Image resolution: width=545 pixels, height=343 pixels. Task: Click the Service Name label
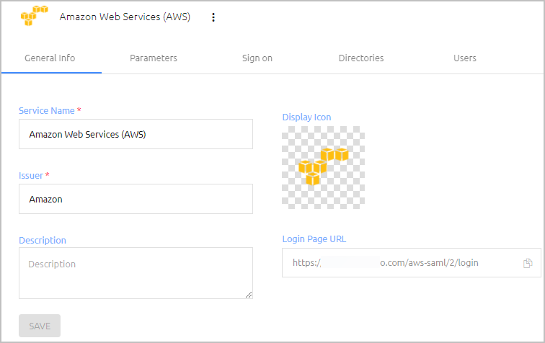coord(47,110)
